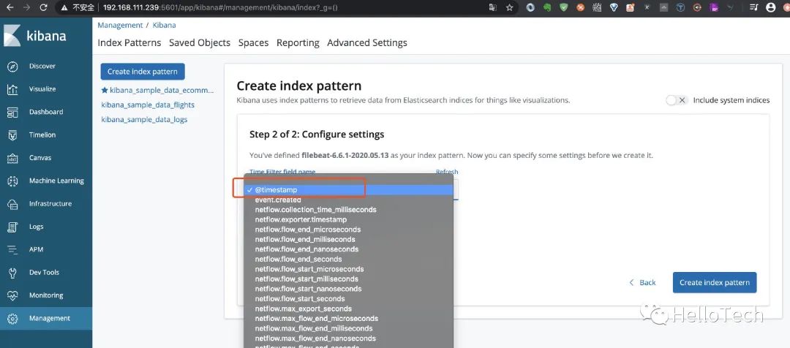790x348 pixels.
Task: Bookmark this page with star icon
Action: [x=509, y=7]
